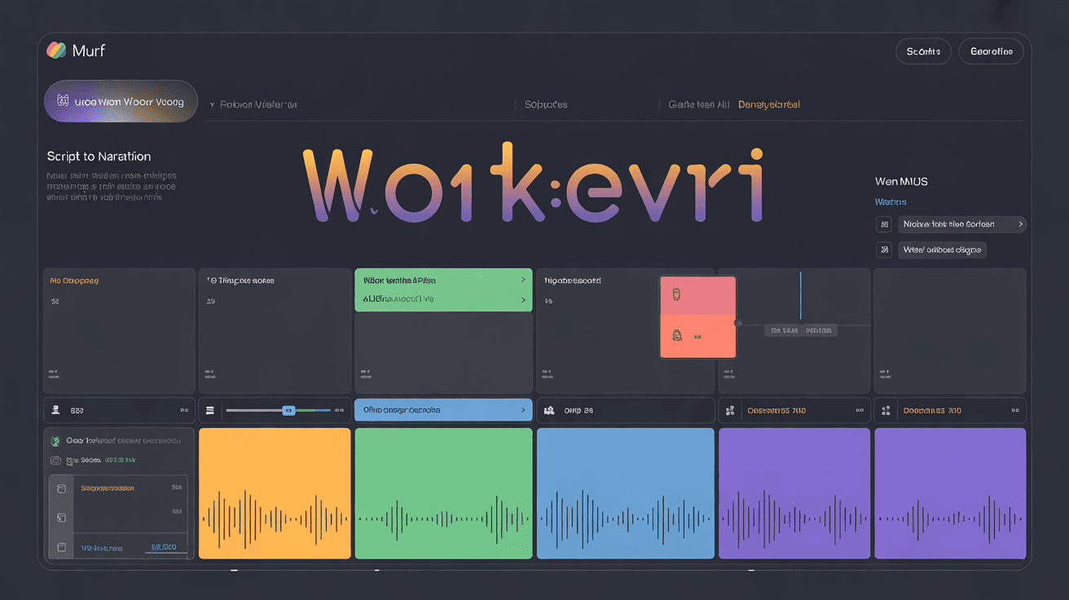
Task: Click the lines icon at the bottom of the rightmost dark panel
Action: [x=884, y=373]
